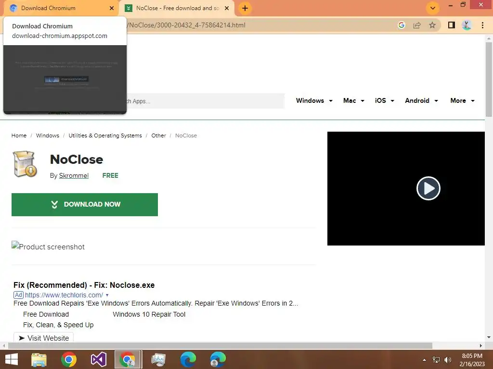Play the video in the sidebar

click(x=428, y=188)
